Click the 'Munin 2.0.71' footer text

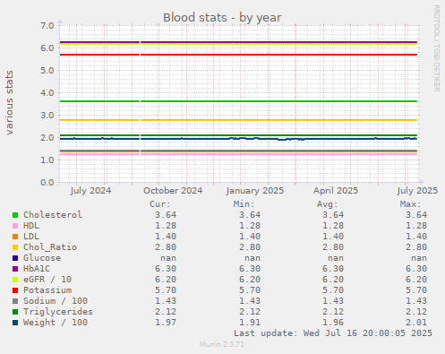(x=222, y=344)
